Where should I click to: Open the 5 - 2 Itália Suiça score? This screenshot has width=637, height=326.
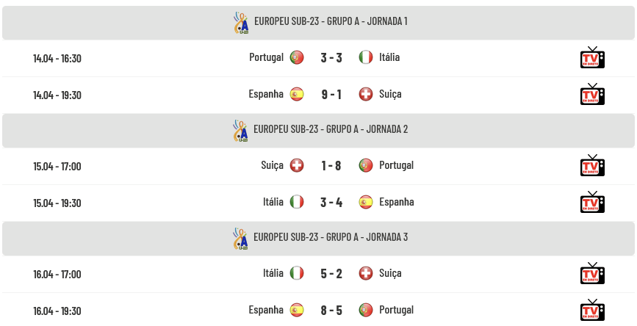(x=331, y=274)
